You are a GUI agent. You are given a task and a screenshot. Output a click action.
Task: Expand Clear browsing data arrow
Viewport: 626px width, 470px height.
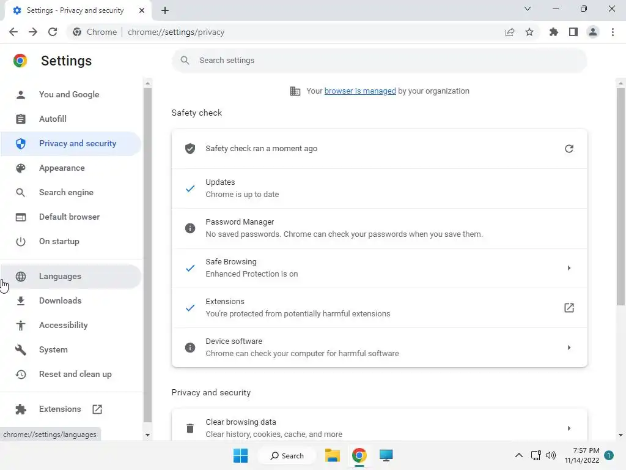pyautogui.click(x=569, y=428)
